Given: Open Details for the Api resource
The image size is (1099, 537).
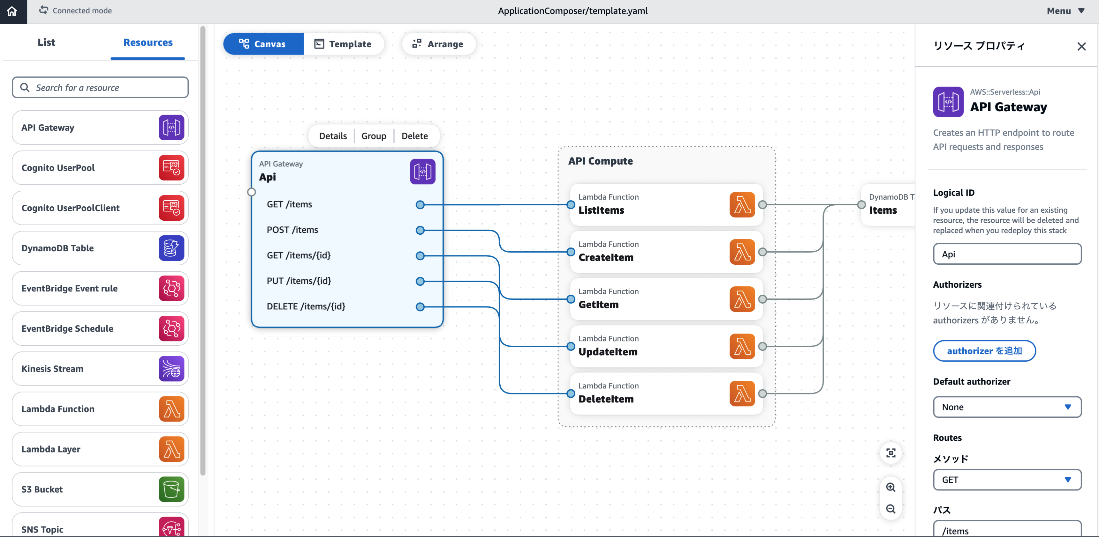Looking at the screenshot, I should click(333, 136).
